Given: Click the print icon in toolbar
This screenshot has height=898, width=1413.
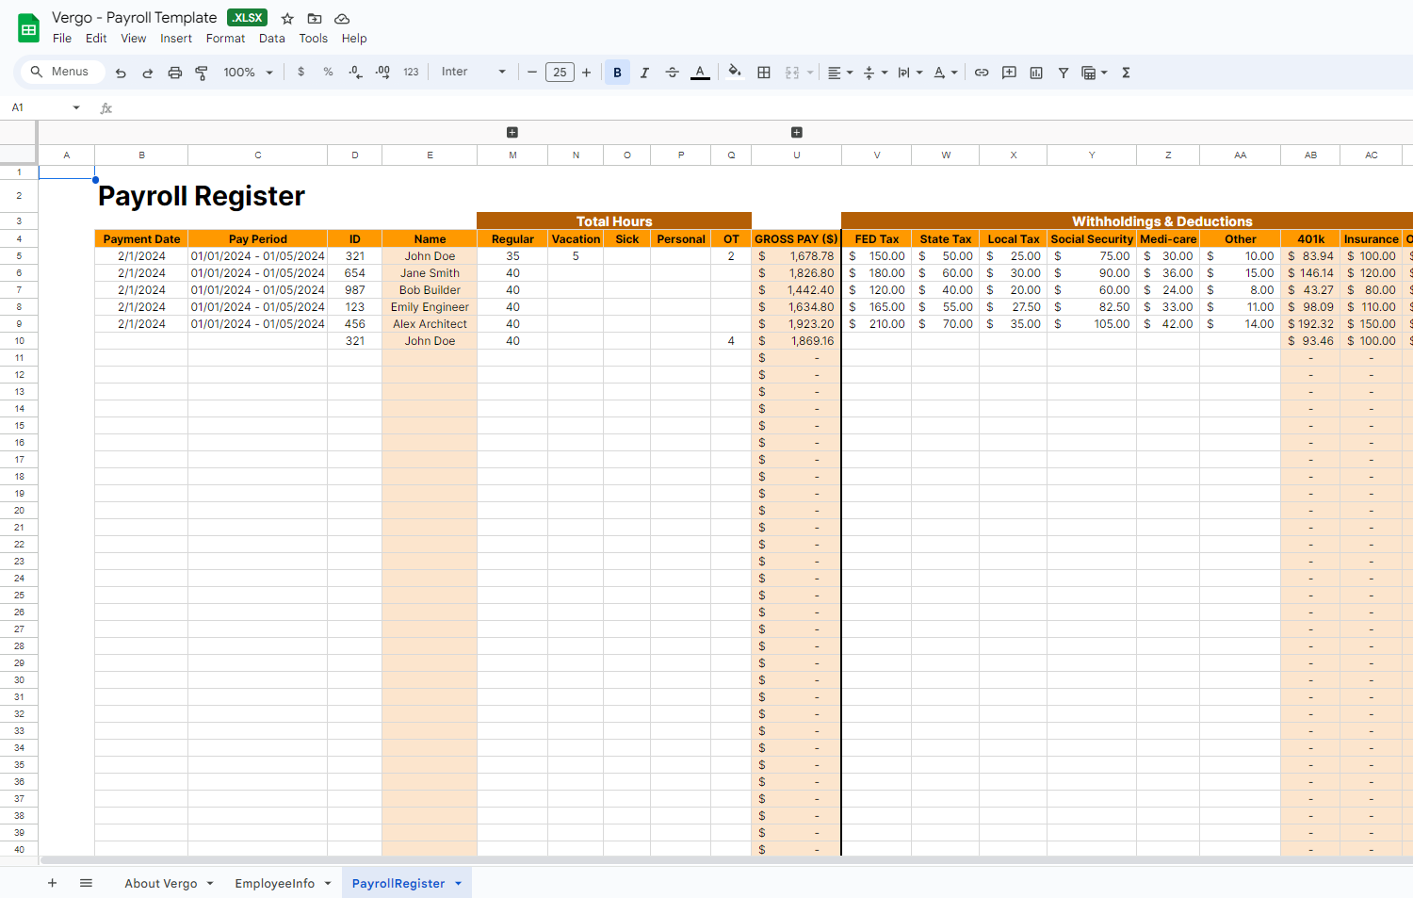Looking at the screenshot, I should click(174, 73).
